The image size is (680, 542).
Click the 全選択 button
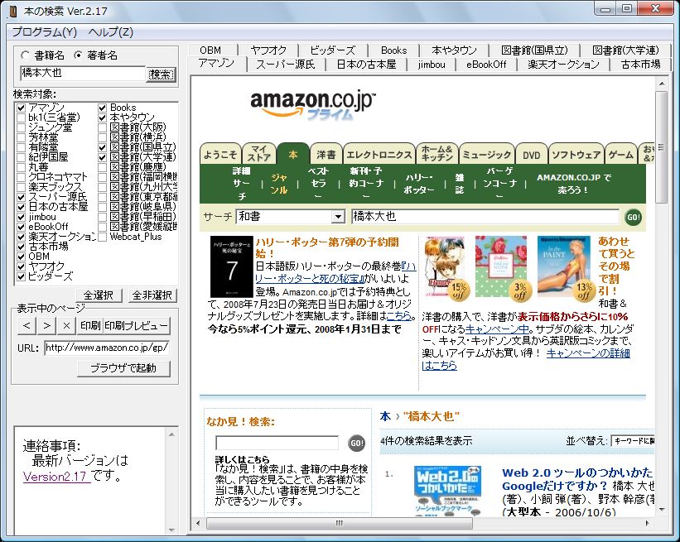coord(99,295)
